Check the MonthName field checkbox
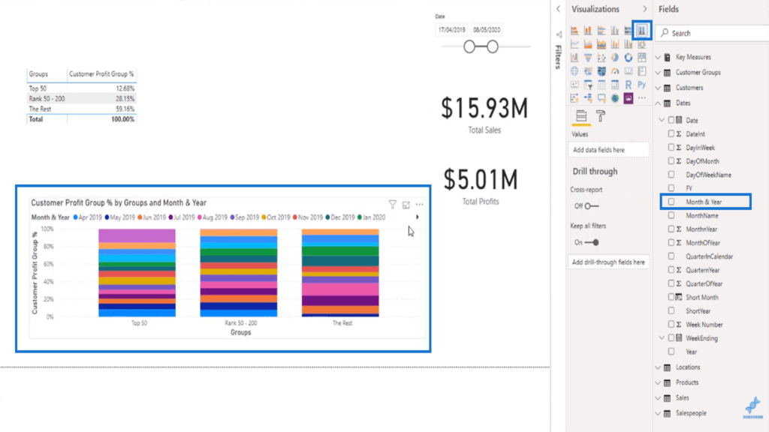 (x=671, y=215)
